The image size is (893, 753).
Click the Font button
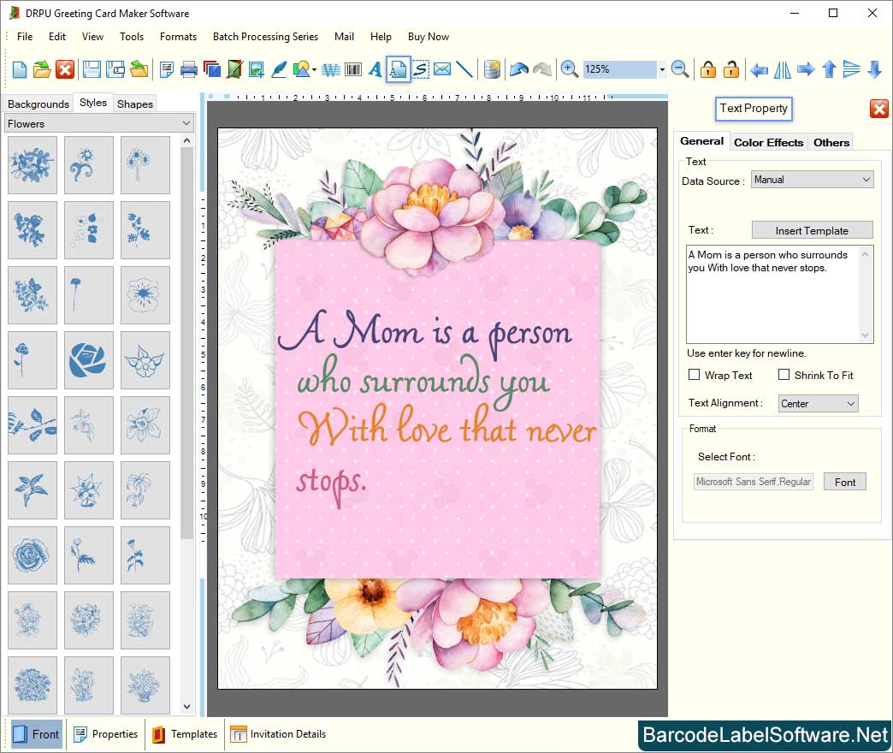click(845, 482)
